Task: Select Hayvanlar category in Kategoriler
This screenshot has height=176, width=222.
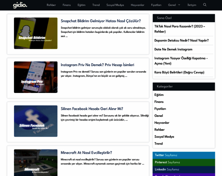Action: click(162, 123)
